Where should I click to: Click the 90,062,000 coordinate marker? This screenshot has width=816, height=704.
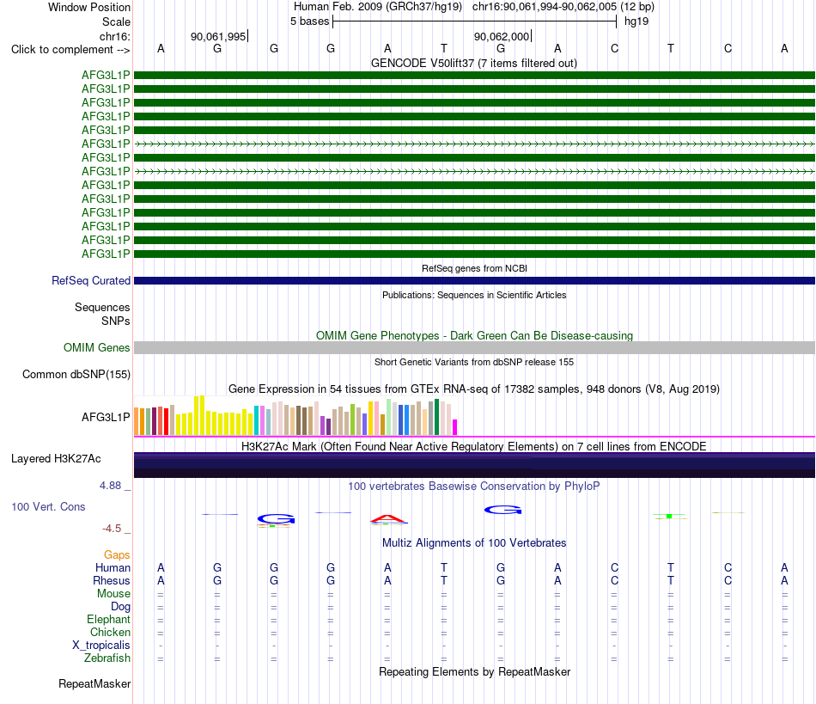click(x=502, y=36)
